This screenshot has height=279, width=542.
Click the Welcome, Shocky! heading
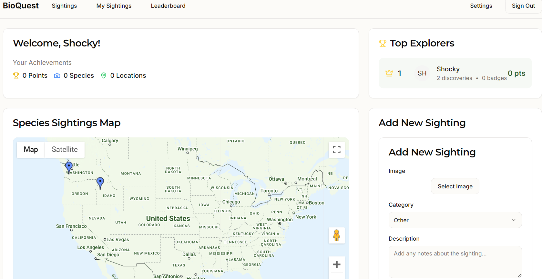[56, 43]
